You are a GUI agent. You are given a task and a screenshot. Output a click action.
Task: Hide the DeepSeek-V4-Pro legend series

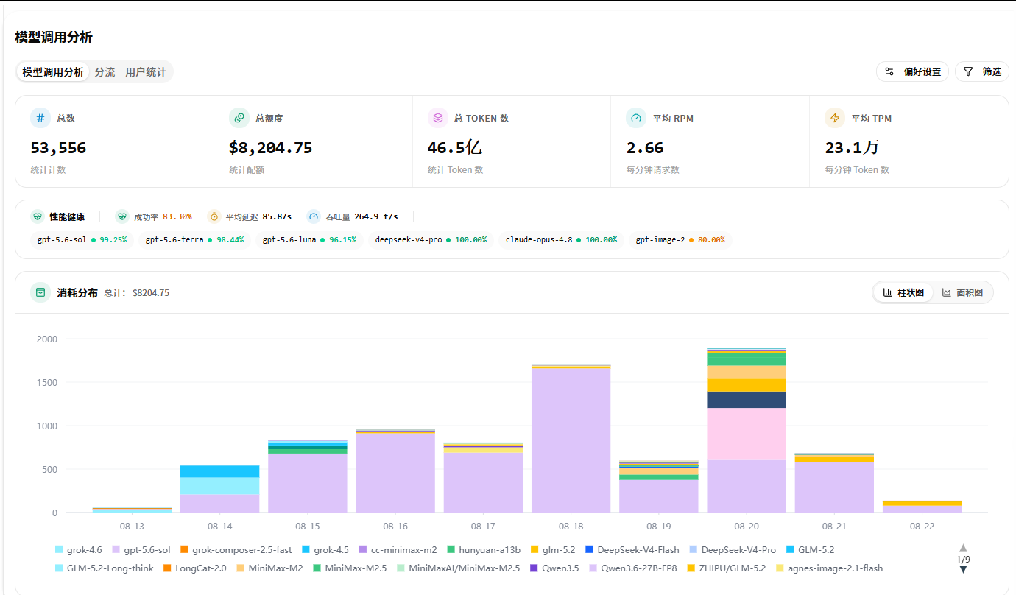point(733,549)
